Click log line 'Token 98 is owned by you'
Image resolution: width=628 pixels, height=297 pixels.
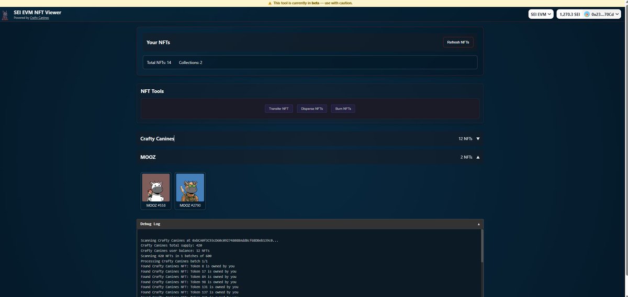[x=188, y=282]
